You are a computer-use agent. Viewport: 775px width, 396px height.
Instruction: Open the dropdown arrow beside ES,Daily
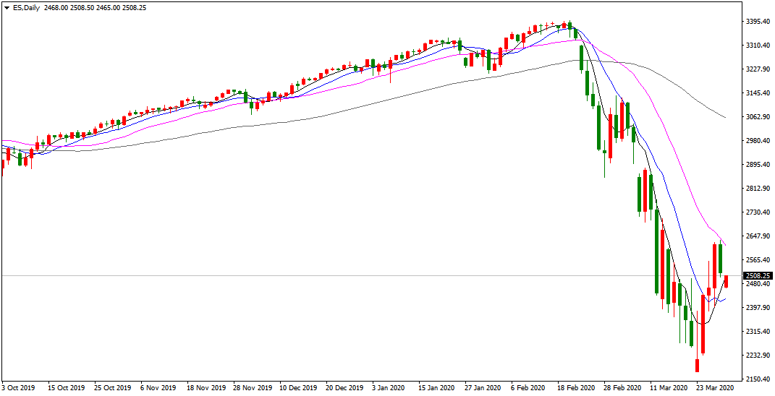[x=6, y=7]
